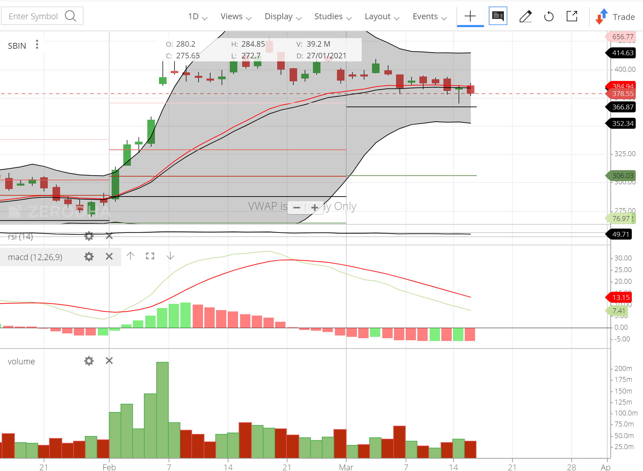Open rsi (14) settings gear
This screenshot has width=643, height=471.
pos(89,236)
